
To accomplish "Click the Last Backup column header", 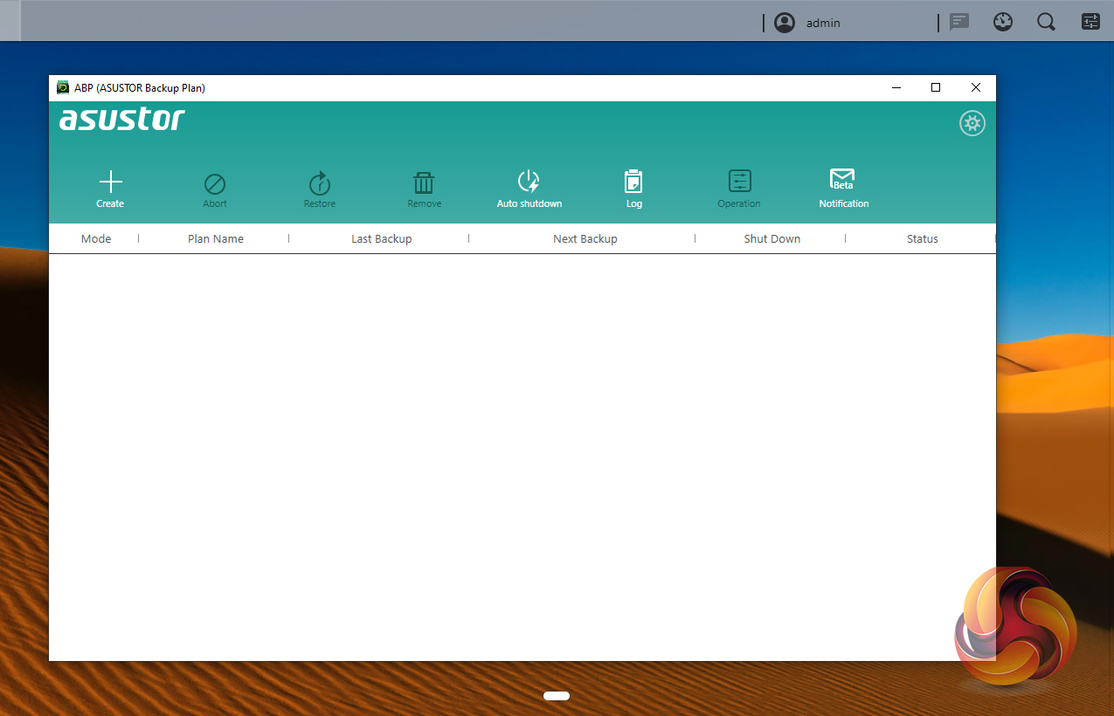I will [382, 238].
